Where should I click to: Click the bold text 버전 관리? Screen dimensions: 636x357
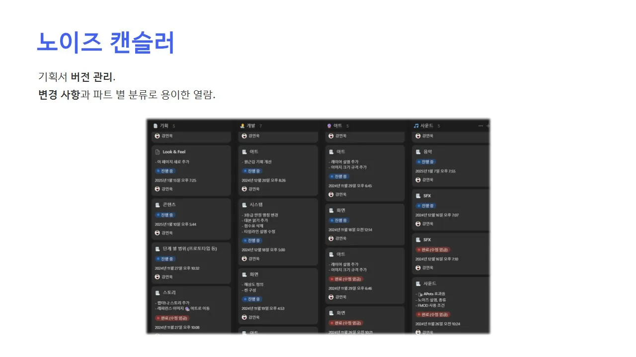pyautogui.click(x=92, y=77)
